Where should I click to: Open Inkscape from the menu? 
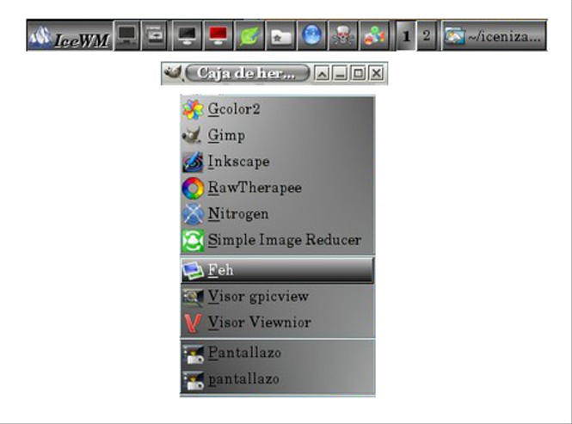pos(278,162)
